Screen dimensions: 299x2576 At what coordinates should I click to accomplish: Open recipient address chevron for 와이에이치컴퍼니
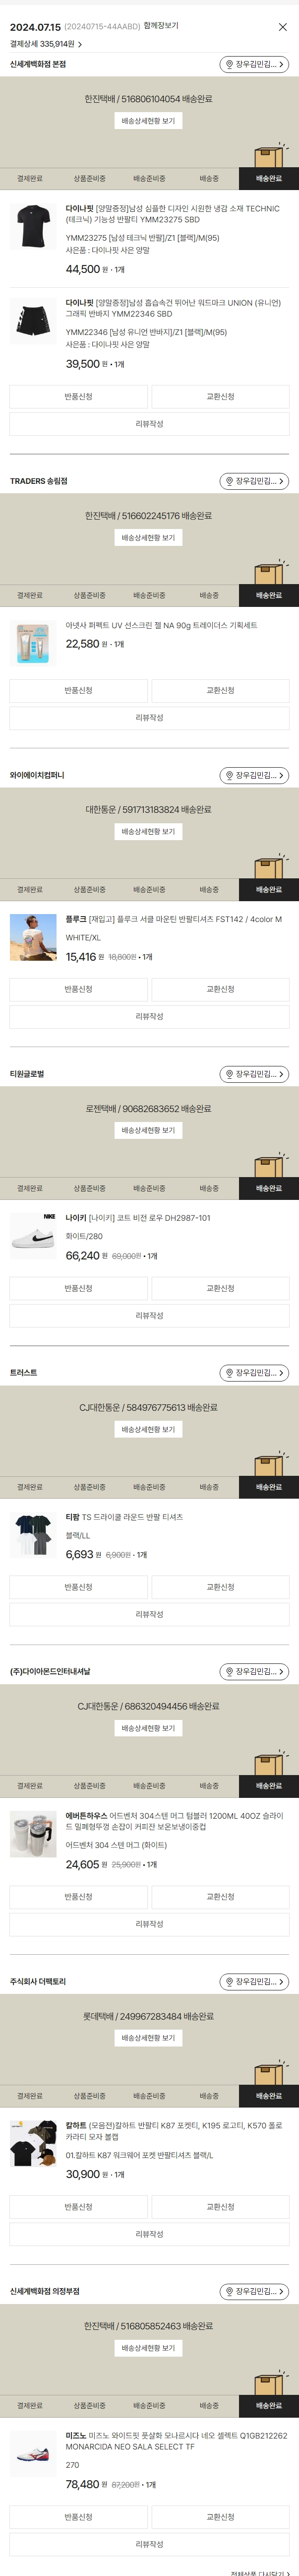281,775
